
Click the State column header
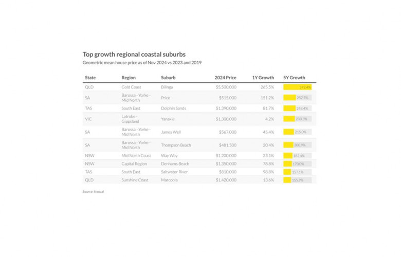pyautogui.click(x=90, y=78)
